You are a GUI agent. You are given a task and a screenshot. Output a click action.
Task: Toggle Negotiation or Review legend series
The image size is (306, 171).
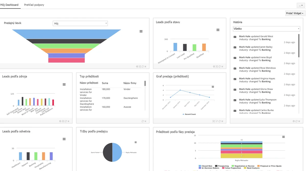[243, 166]
